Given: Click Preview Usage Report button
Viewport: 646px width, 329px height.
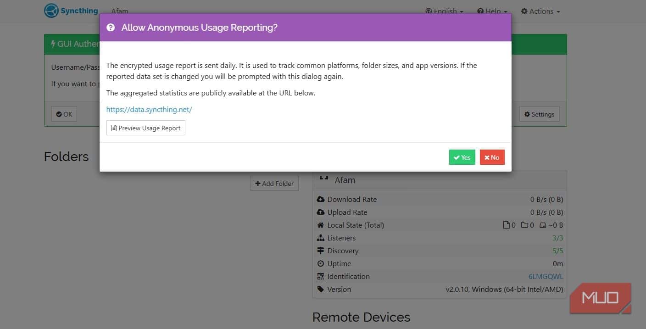Looking at the screenshot, I should pos(146,128).
